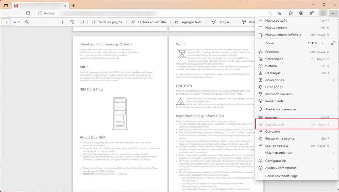
Task: Zoom out PDF with minus button
Action: pyautogui.click(x=53, y=22)
